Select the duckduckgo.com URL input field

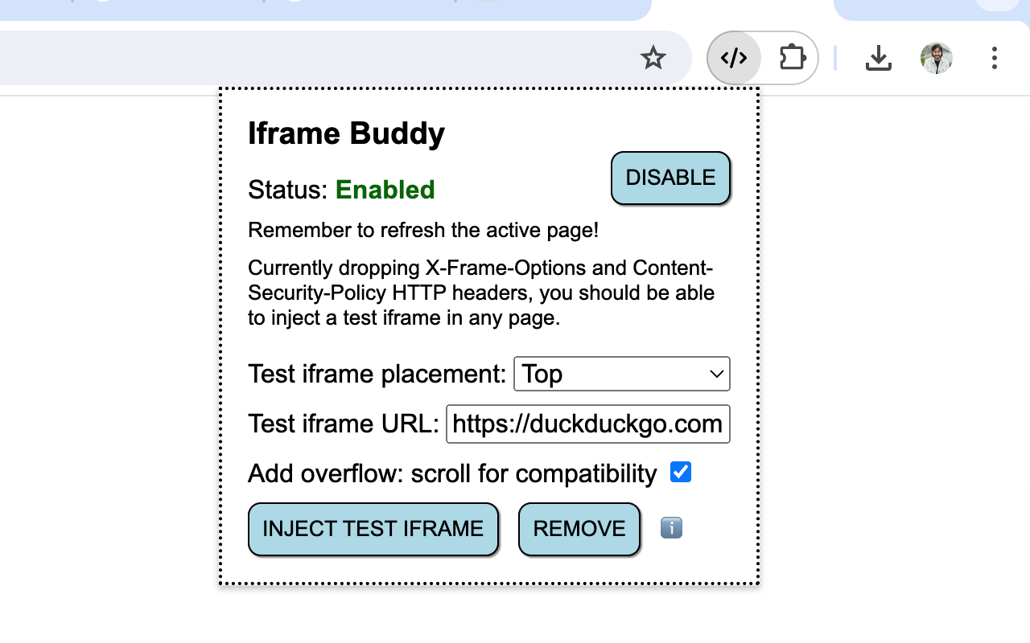click(587, 424)
